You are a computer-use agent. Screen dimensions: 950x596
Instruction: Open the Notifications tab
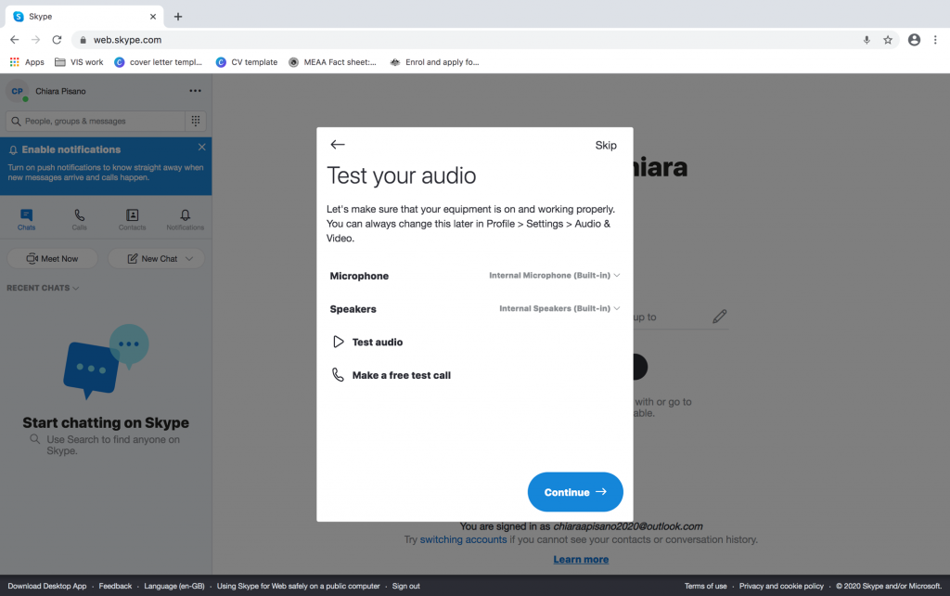[185, 219]
